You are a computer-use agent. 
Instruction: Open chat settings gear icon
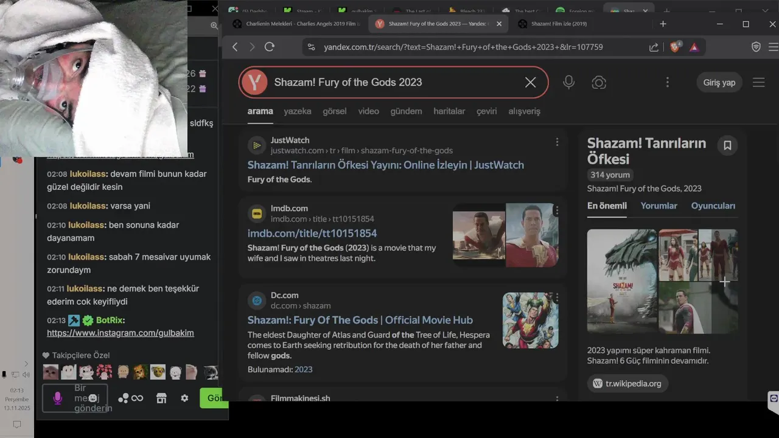[x=184, y=398]
